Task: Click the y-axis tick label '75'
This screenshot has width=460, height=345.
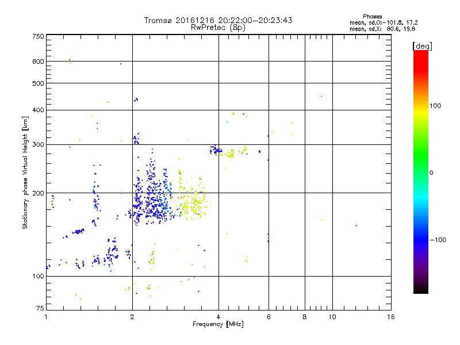Action: coord(40,308)
